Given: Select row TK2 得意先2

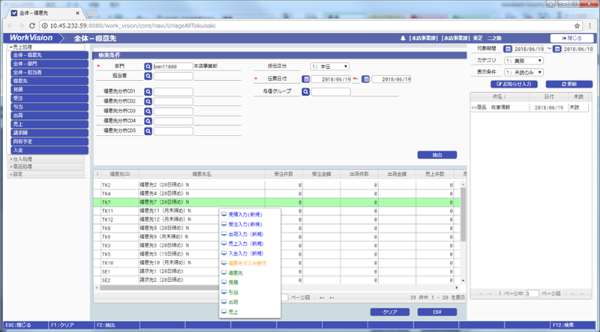Looking at the screenshot, I should pos(276,185).
